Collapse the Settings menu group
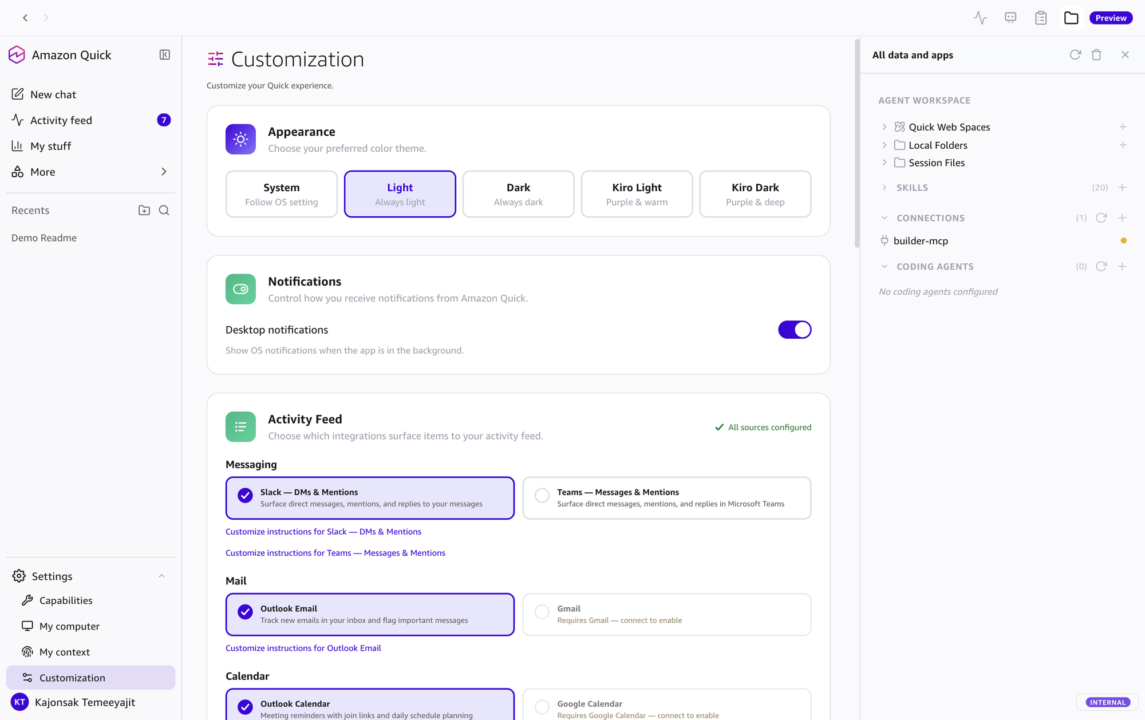This screenshot has height=720, width=1145. [x=161, y=576]
